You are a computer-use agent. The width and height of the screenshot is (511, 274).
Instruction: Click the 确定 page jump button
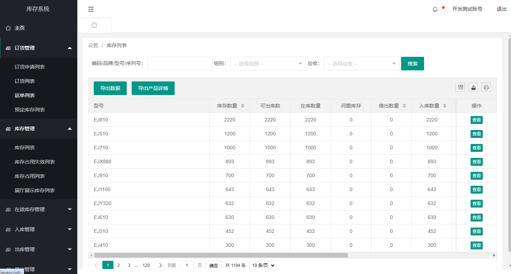(214, 266)
